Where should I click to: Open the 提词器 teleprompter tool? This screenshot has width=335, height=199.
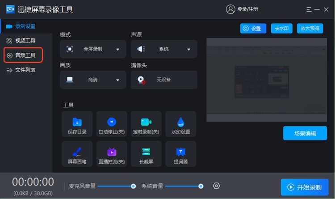(x=181, y=154)
